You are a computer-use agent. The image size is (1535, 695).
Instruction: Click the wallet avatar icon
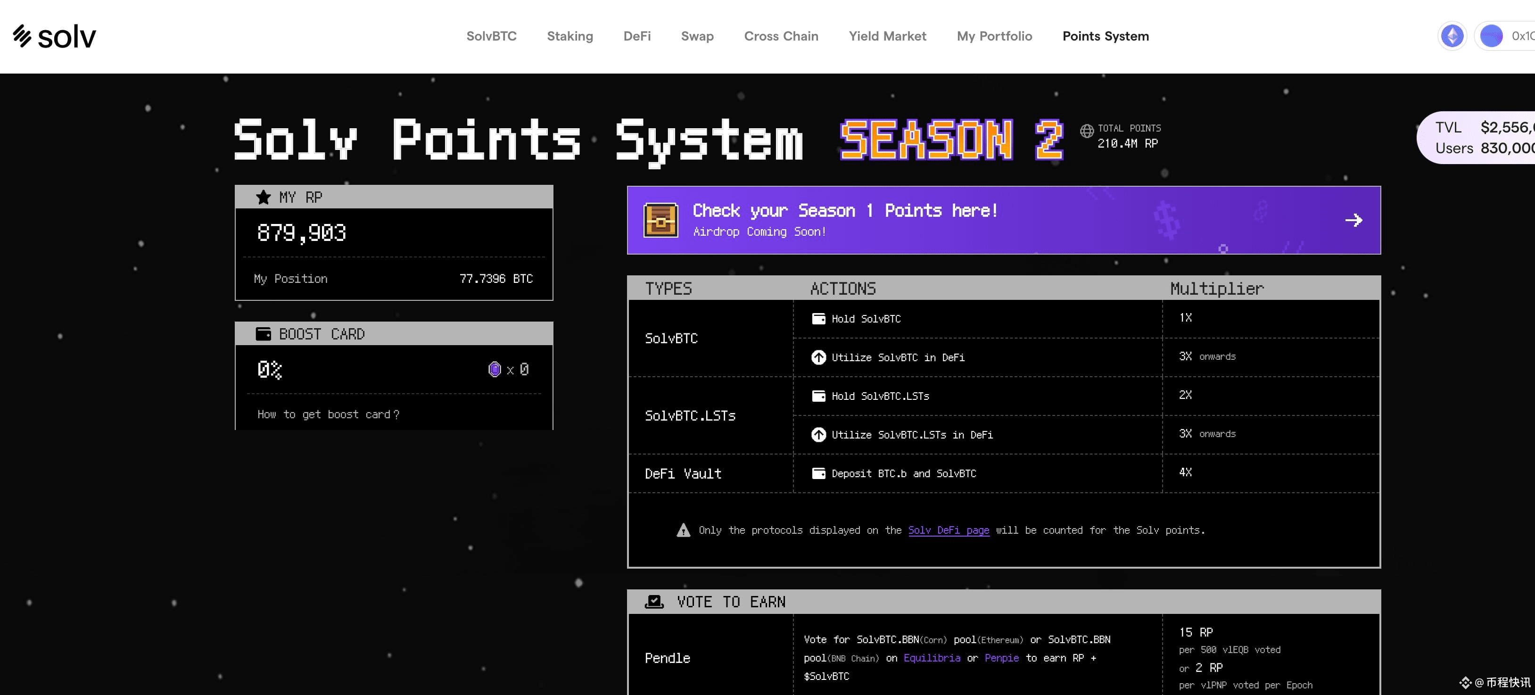(x=1491, y=36)
